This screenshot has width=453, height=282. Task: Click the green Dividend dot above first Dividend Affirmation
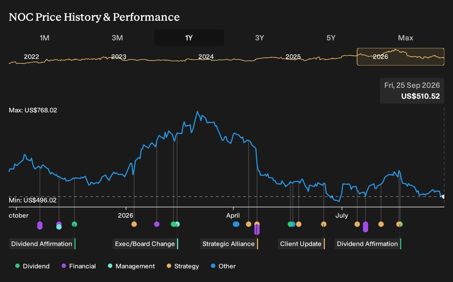tap(74, 224)
